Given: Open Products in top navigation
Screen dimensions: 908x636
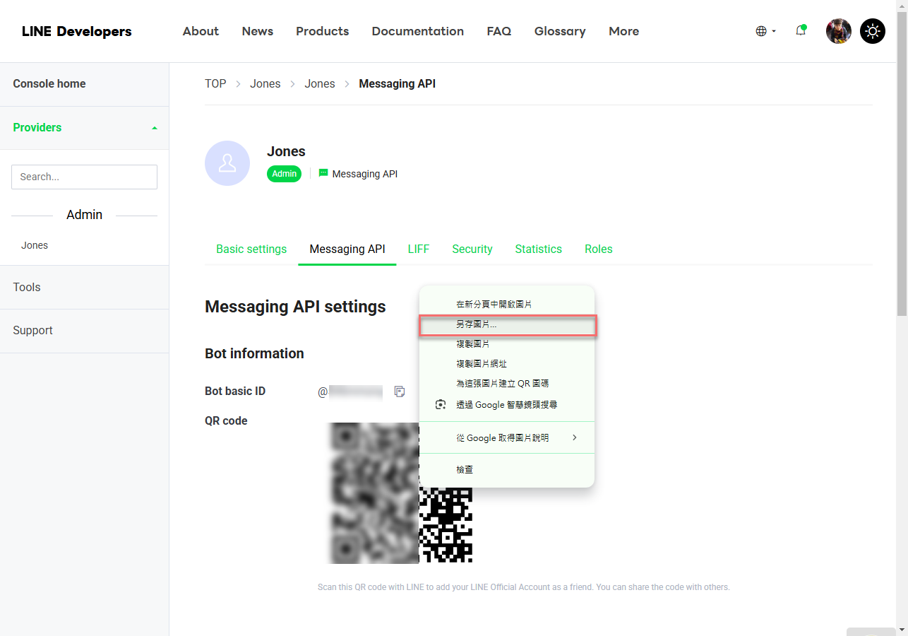Looking at the screenshot, I should click(x=323, y=31).
